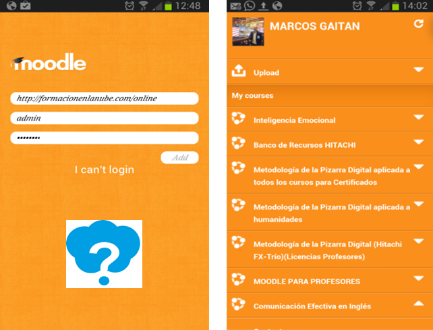
Task: Click the course icon beside MOODLE PARA PROFESORES
Action: point(237,280)
